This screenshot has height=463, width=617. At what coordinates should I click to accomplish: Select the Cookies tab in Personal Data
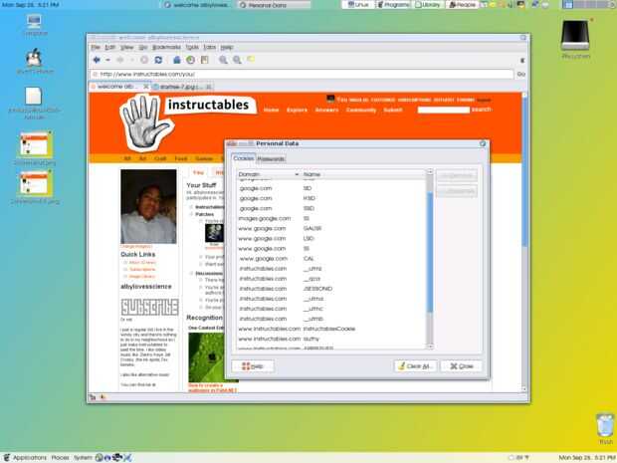tap(243, 158)
